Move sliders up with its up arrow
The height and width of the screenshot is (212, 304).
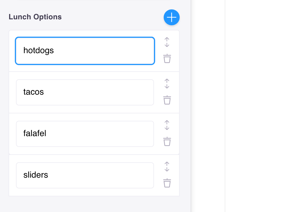[x=167, y=164]
